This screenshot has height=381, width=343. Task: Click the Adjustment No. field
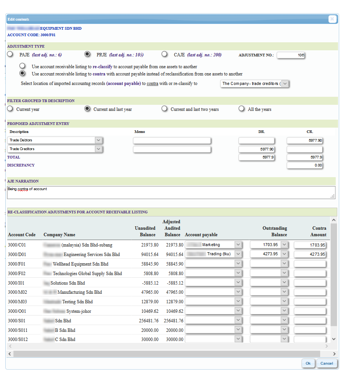point(291,55)
